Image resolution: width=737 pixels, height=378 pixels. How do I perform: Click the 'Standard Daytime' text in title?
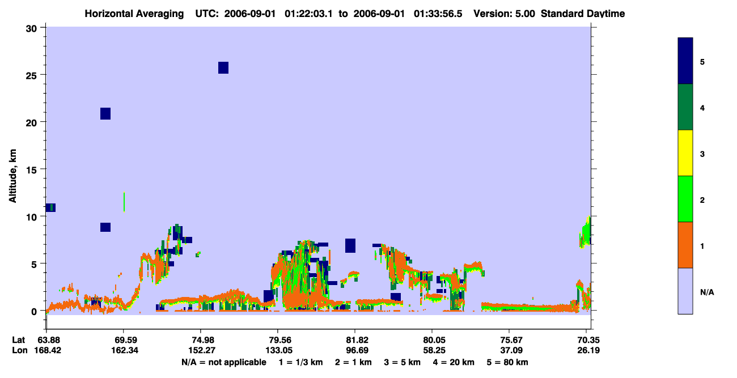click(583, 14)
